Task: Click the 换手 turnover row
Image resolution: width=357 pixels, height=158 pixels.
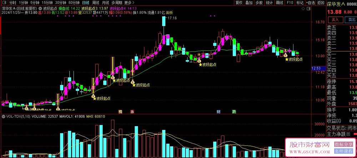Action: (342, 110)
